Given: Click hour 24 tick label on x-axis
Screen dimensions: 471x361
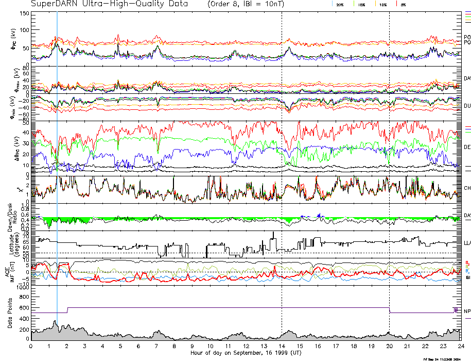Looking at the screenshot, I should pyautogui.click(x=461, y=347).
